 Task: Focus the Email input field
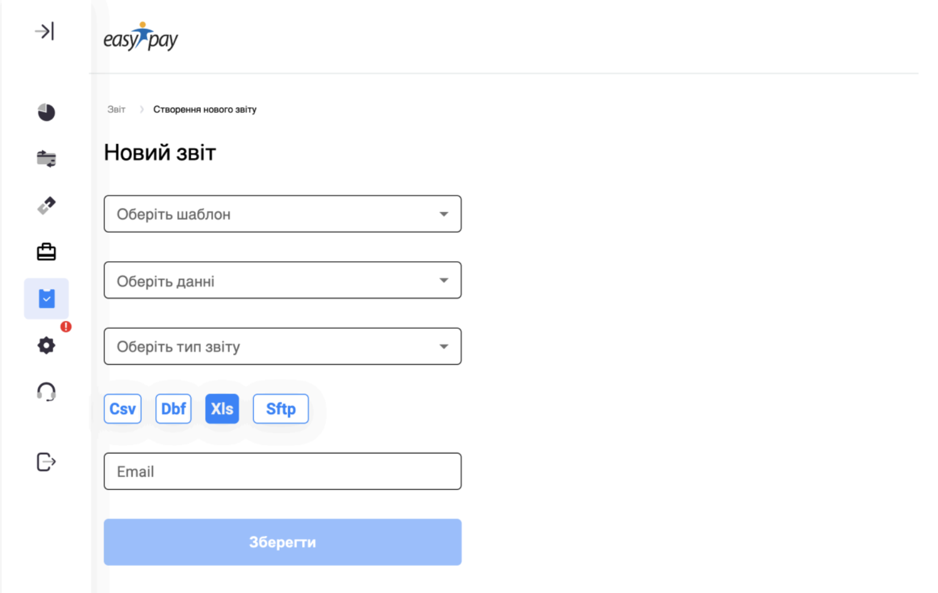283,471
